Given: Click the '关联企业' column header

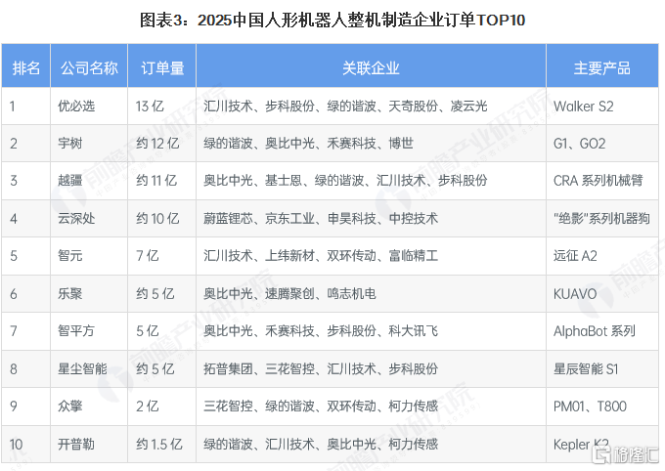Looking at the screenshot, I should (x=371, y=67).
